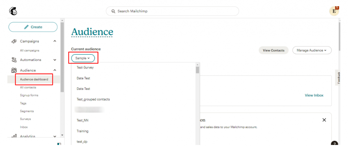Viewport: 348px width, 147px height.
Task: Open Segments in sidebar
Action: tap(27, 111)
